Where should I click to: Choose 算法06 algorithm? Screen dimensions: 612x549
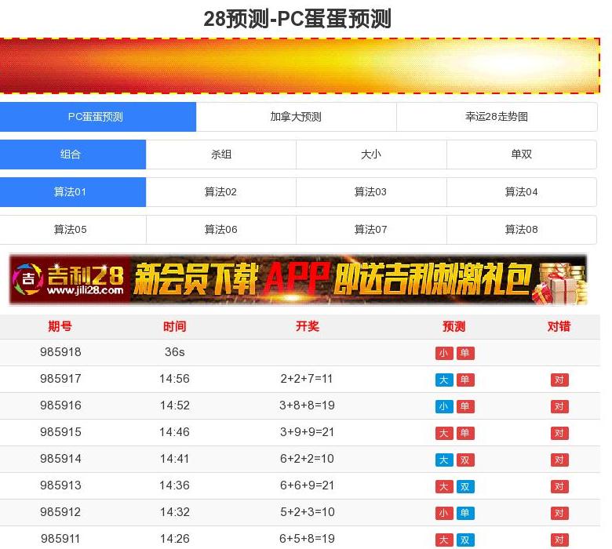tap(221, 230)
